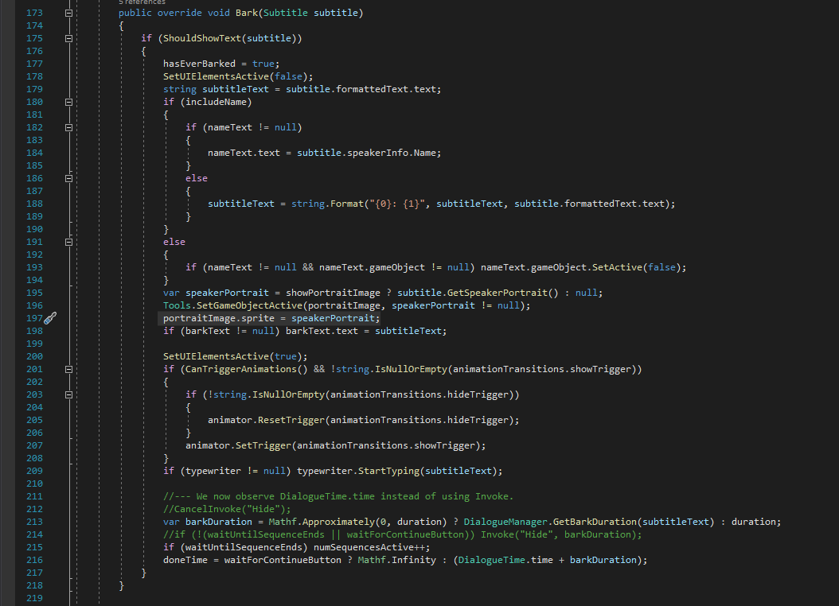Collapse the Bark method at line 173
Image resolution: width=839 pixels, height=606 pixels.
[x=68, y=13]
